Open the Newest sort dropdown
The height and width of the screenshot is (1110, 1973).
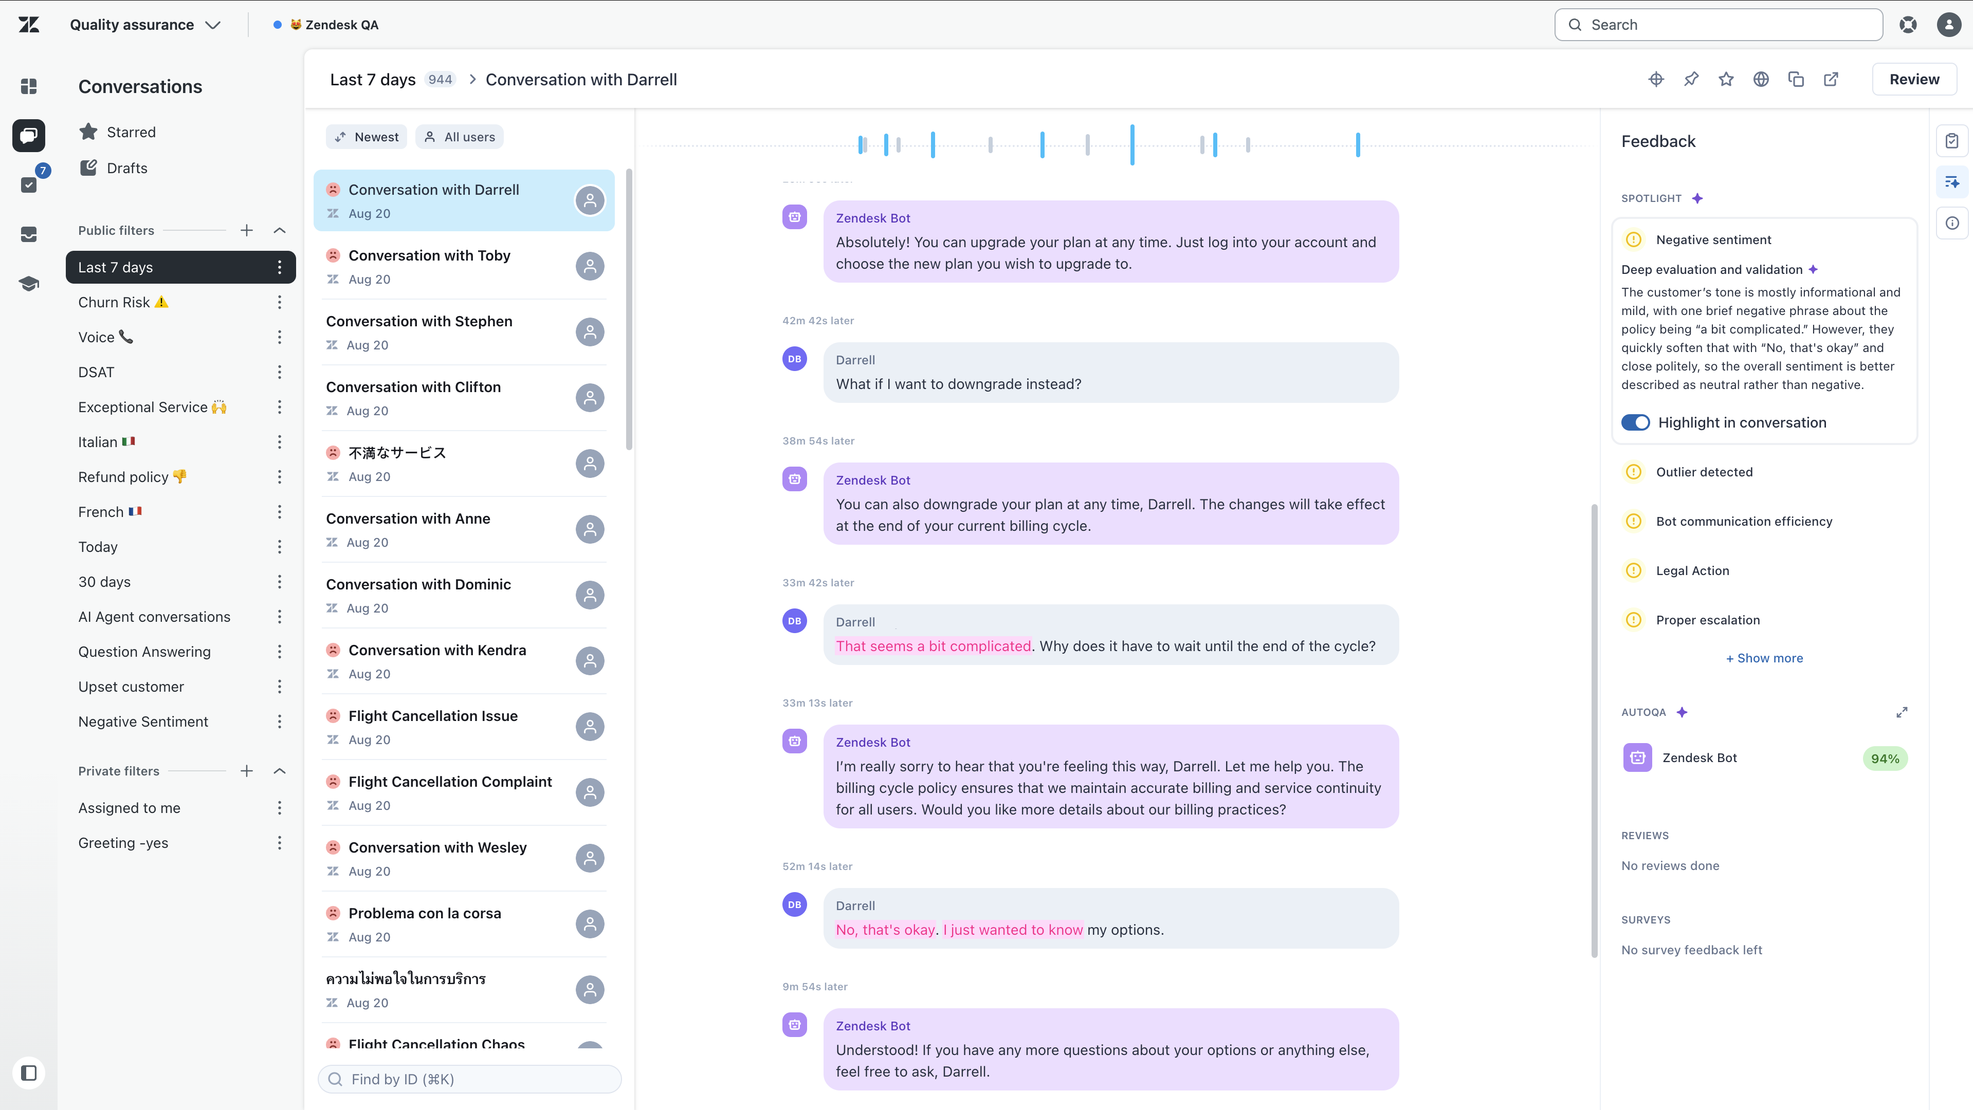click(x=367, y=137)
